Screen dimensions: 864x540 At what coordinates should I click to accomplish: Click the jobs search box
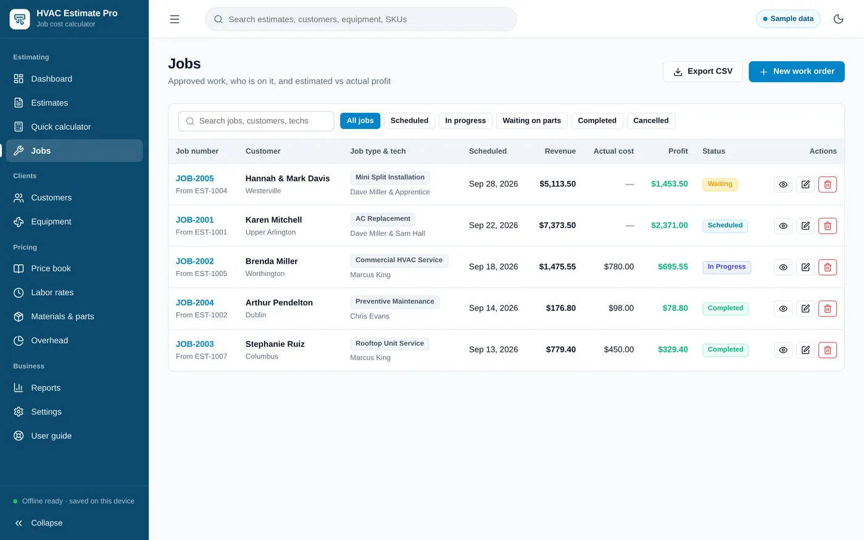(x=256, y=121)
